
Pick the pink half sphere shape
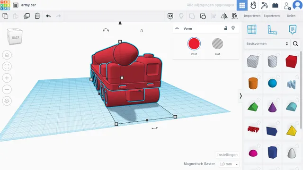[253, 153]
